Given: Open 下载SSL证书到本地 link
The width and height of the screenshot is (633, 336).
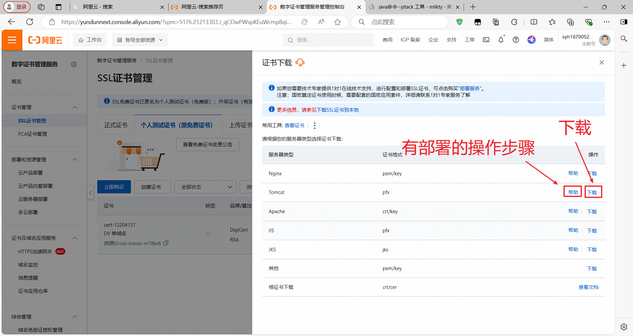Looking at the screenshot, I should 338,110.
